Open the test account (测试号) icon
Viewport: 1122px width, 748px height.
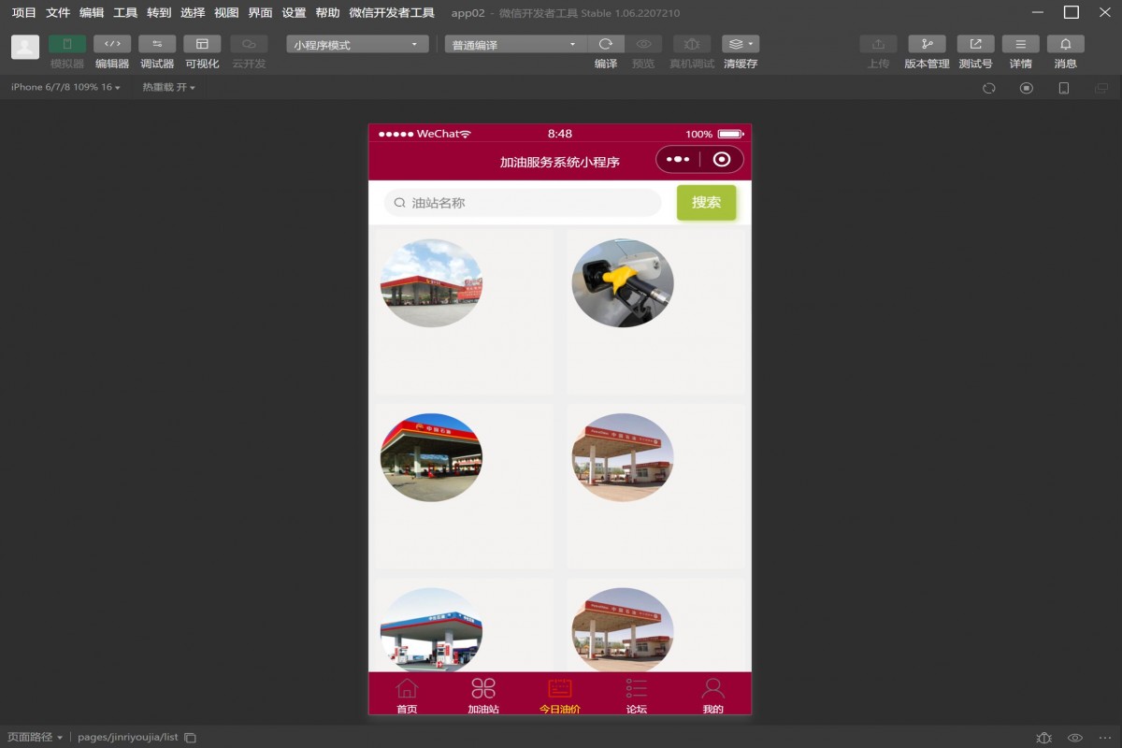(x=975, y=44)
